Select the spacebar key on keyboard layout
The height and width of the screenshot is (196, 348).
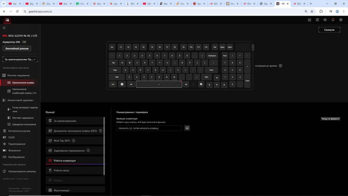point(159,84)
